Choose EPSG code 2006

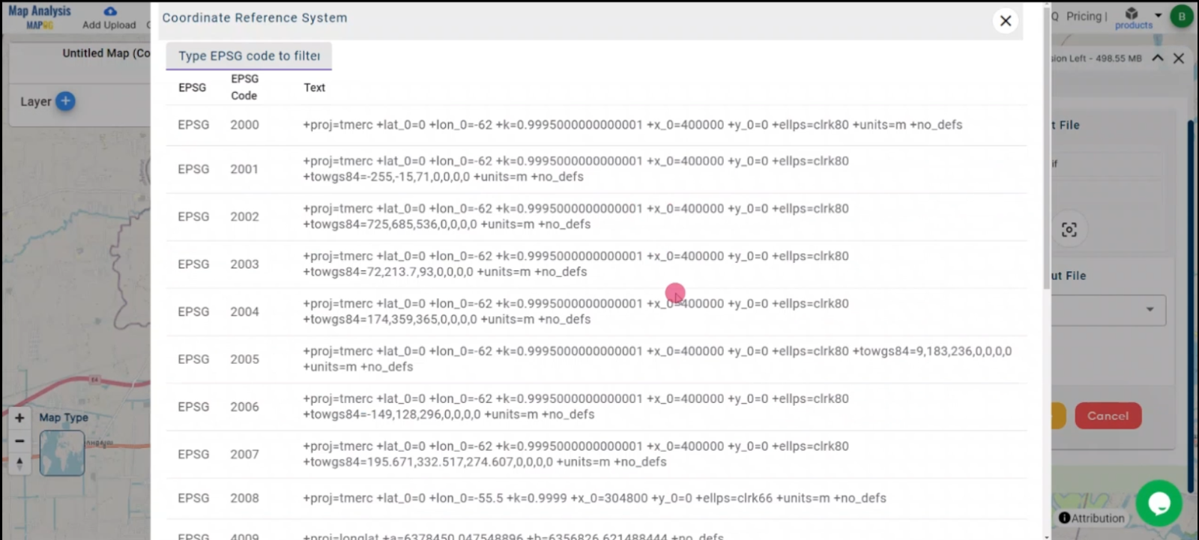pyautogui.click(x=244, y=407)
